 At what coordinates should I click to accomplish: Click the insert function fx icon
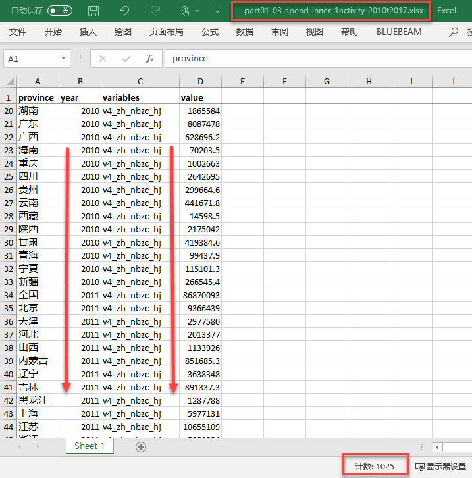coord(150,59)
